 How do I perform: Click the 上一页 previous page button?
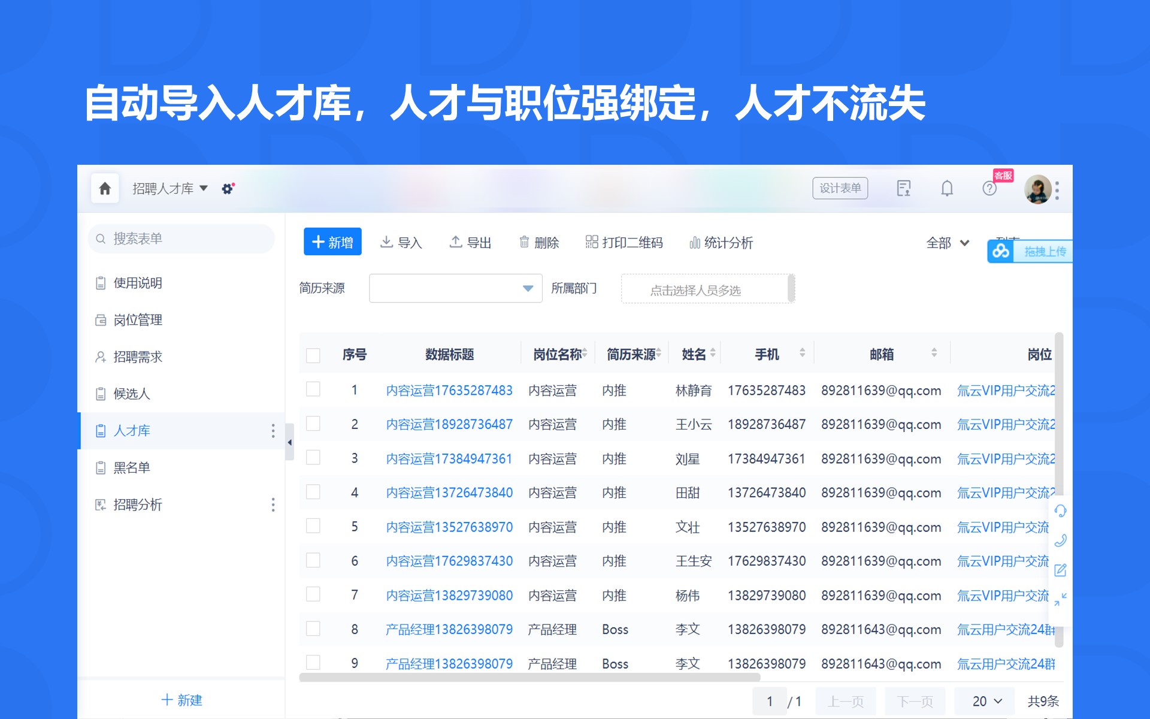point(846,701)
